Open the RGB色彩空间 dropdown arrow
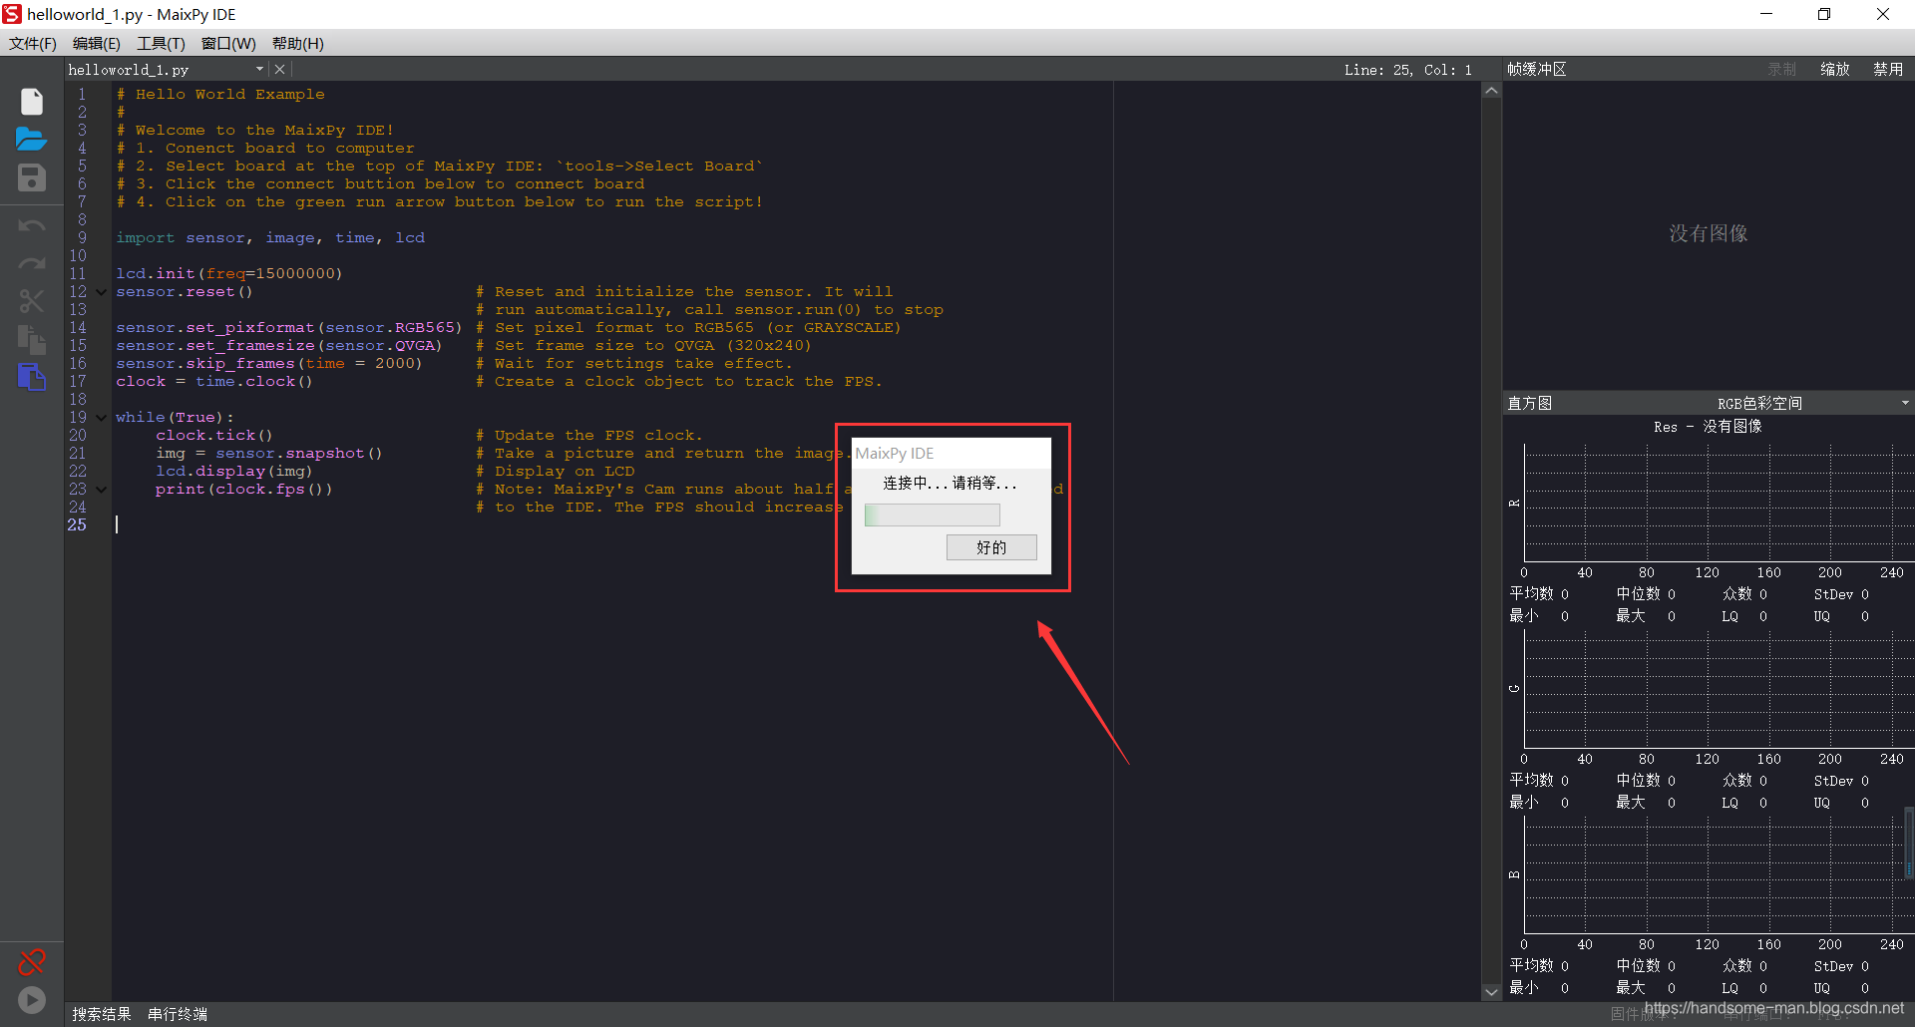 (1904, 403)
